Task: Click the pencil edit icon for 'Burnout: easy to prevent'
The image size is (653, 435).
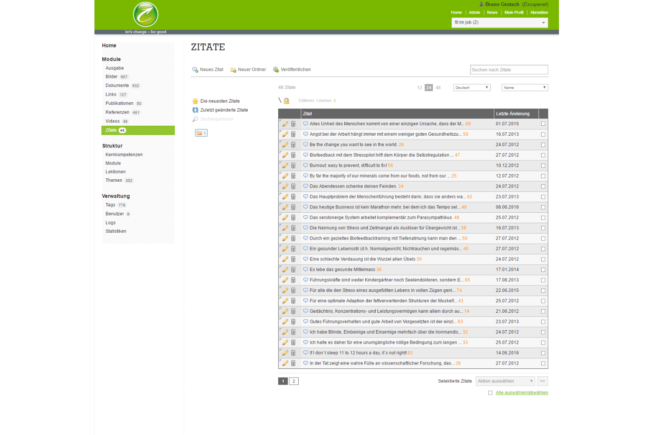Action: [x=285, y=166]
